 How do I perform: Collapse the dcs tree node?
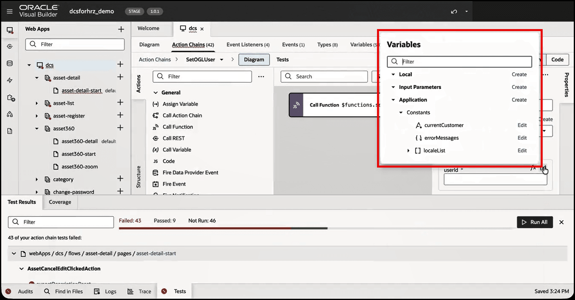pyautogui.click(x=29, y=65)
